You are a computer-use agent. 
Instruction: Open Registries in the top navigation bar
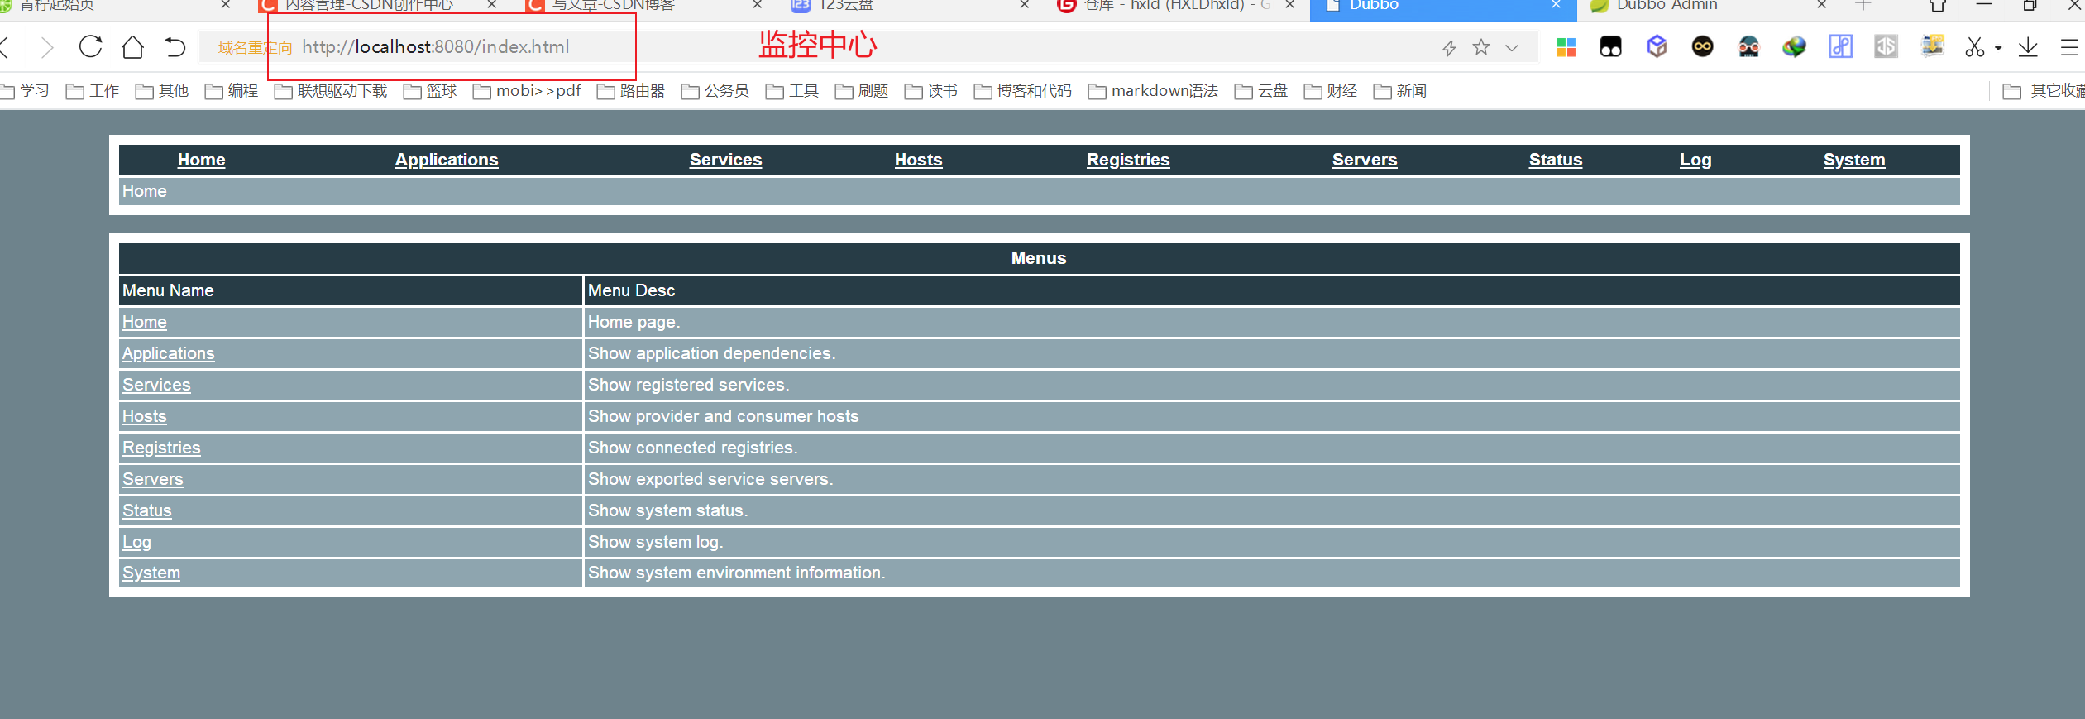pyautogui.click(x=1128, y=160)
